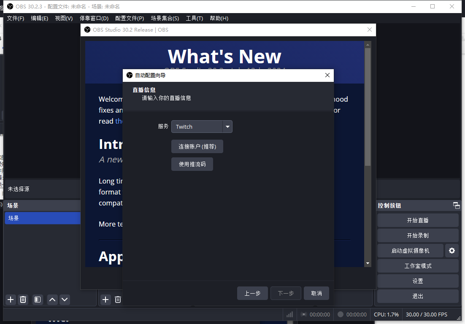Screen dimensions: 465x324
Task: Start streaming with 开始直播
Action: click(x=418, y=220)
